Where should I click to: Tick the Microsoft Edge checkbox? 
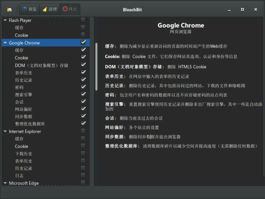[83, 183]
